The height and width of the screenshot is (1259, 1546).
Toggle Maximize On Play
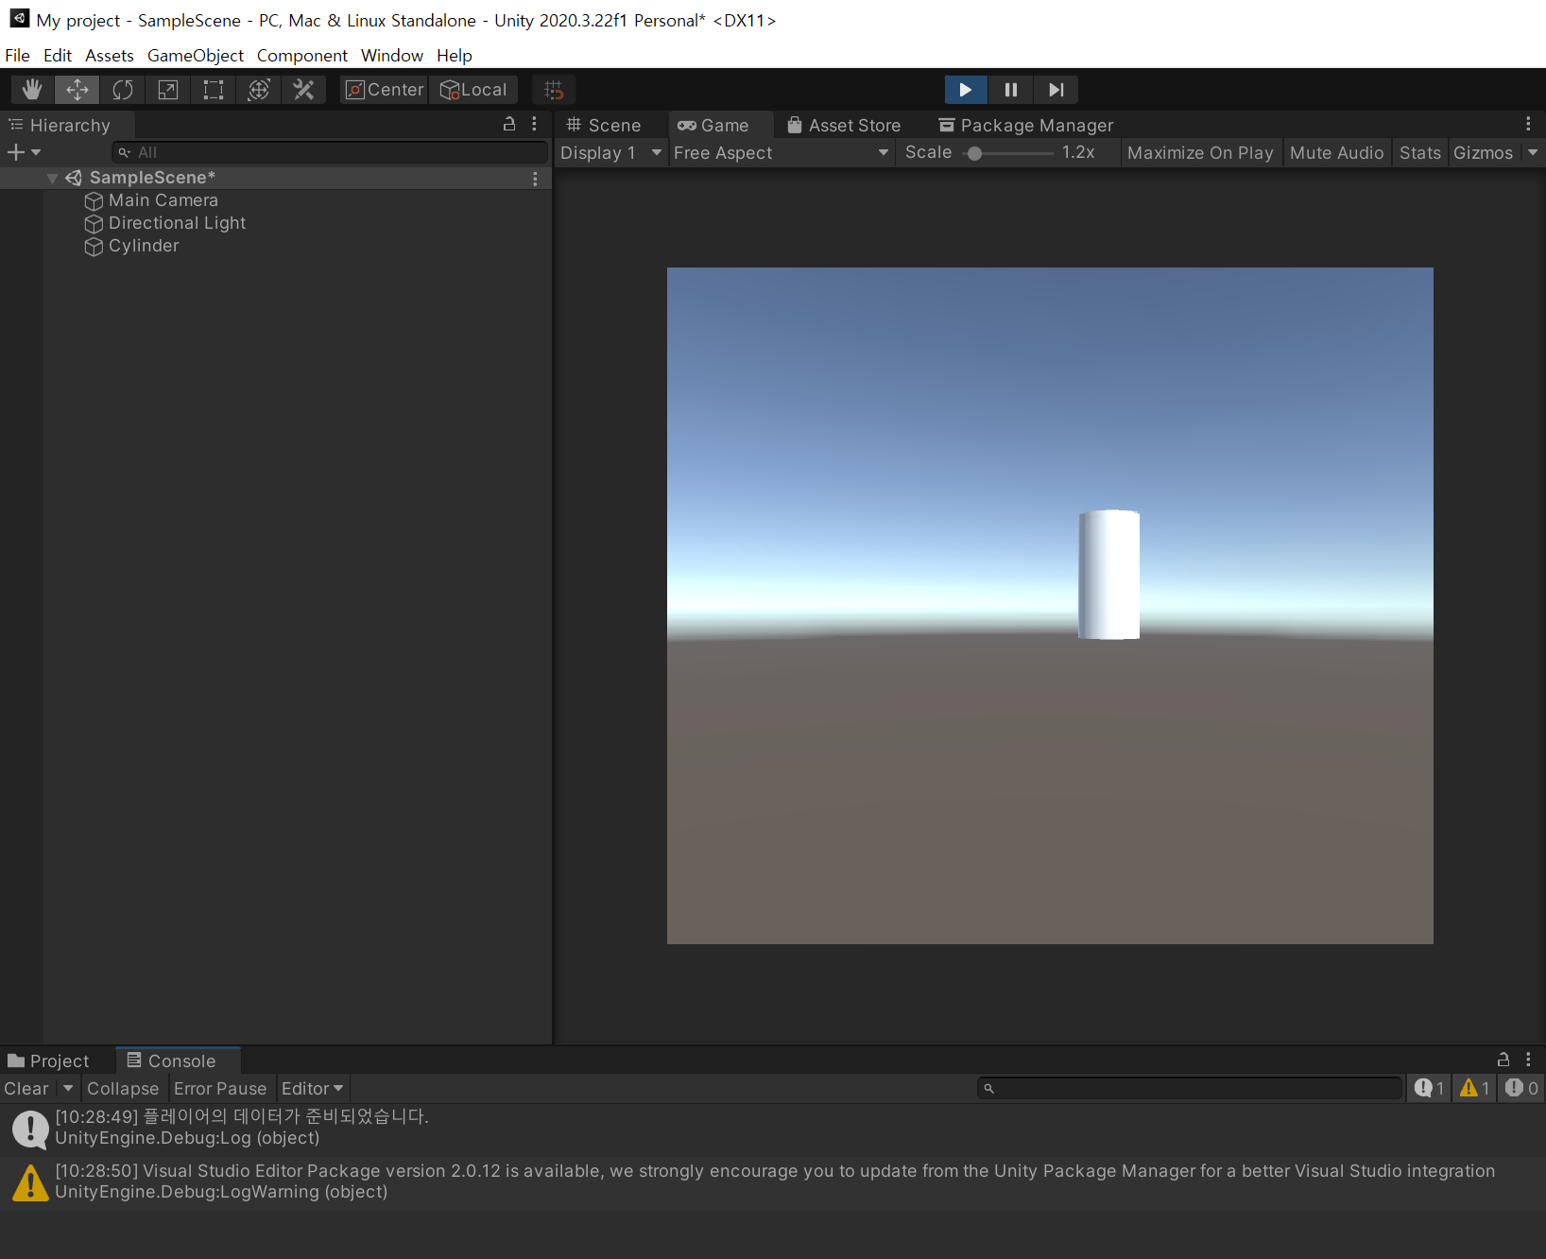click(x=1200, y=152)
